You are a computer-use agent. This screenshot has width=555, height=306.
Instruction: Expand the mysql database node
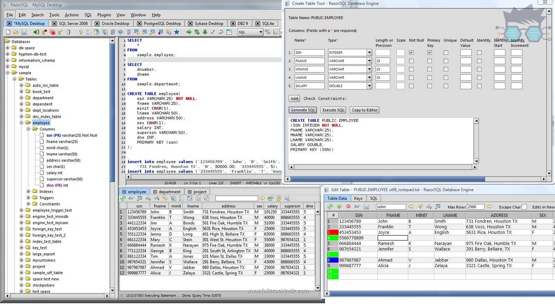pyautogui.click(x=8, y=67)
